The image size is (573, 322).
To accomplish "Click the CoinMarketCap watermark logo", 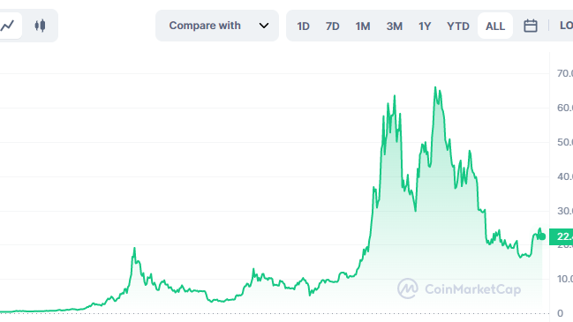I will point(408,288).
